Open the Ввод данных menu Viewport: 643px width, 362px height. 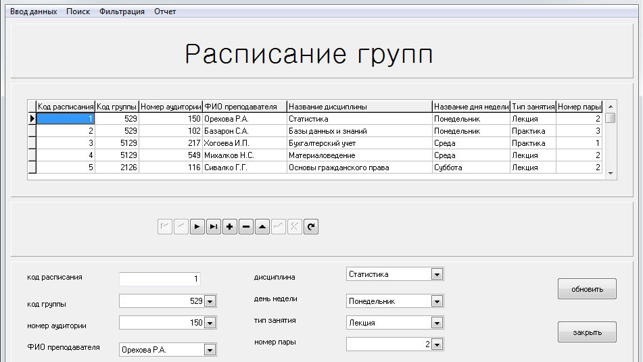coord(33,11)
